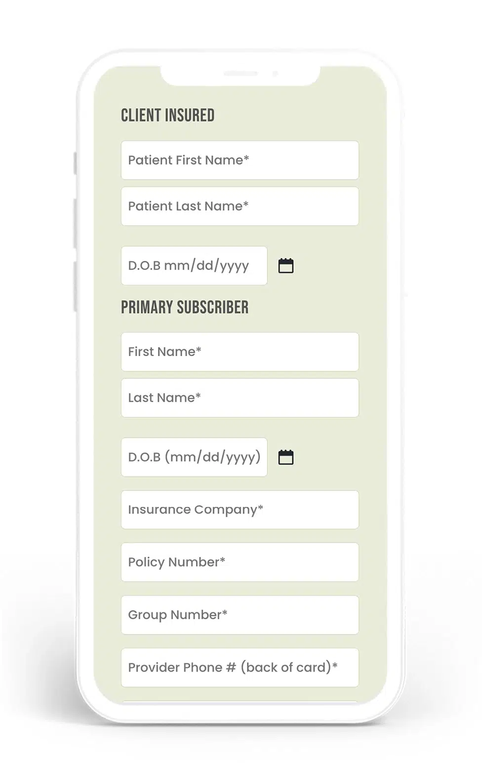The width and height of the screenshot is (482, 773).
Task: Tap the front camera dot in notch
Action: (x=275, y=74)
